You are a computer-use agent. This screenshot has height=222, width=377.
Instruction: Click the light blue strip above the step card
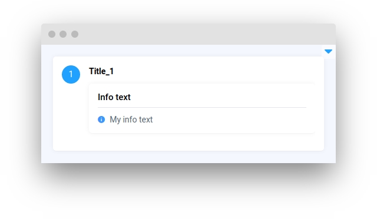(181, 51)
